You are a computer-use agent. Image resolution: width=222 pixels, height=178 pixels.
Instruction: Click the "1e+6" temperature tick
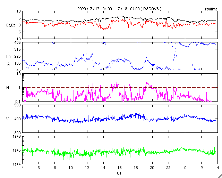pos(17,136)
